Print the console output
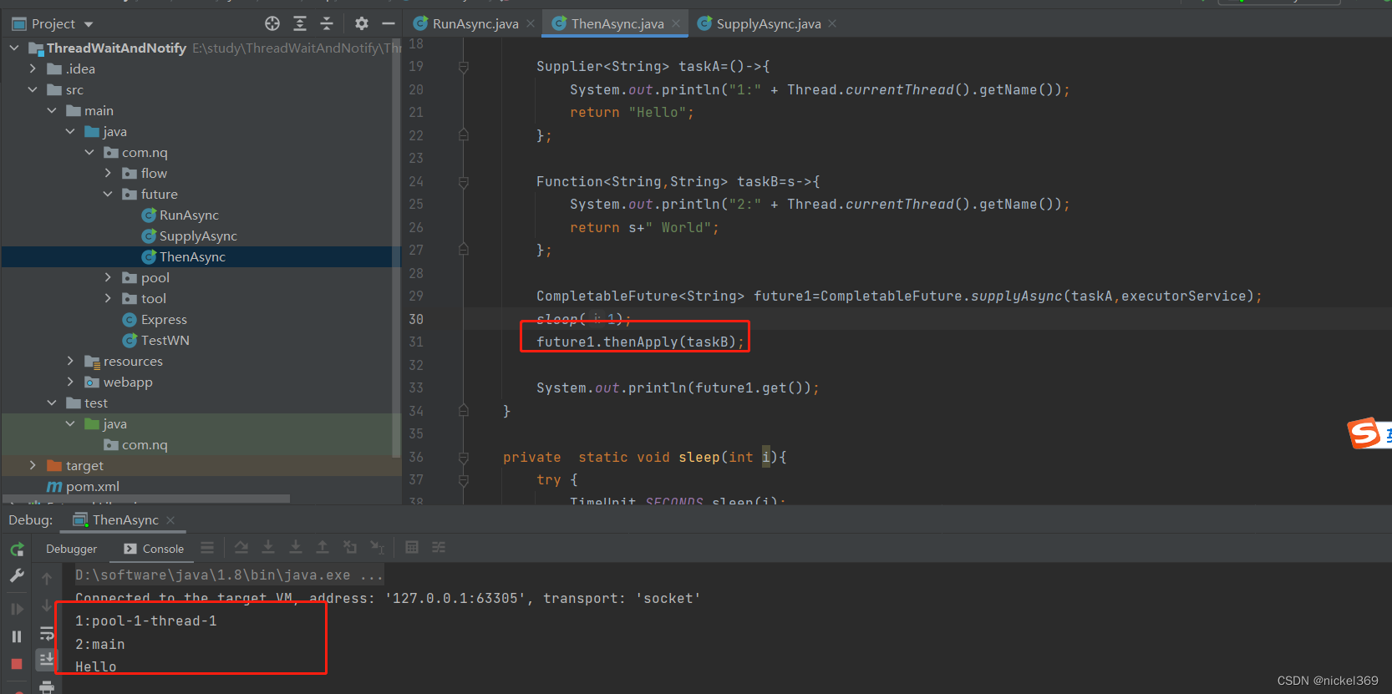The height and width of the screenshot is (694, 1392). [47, 686]
